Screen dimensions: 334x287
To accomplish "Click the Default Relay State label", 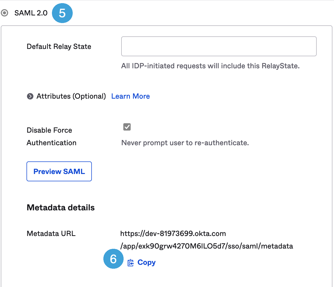I will 59,47.
